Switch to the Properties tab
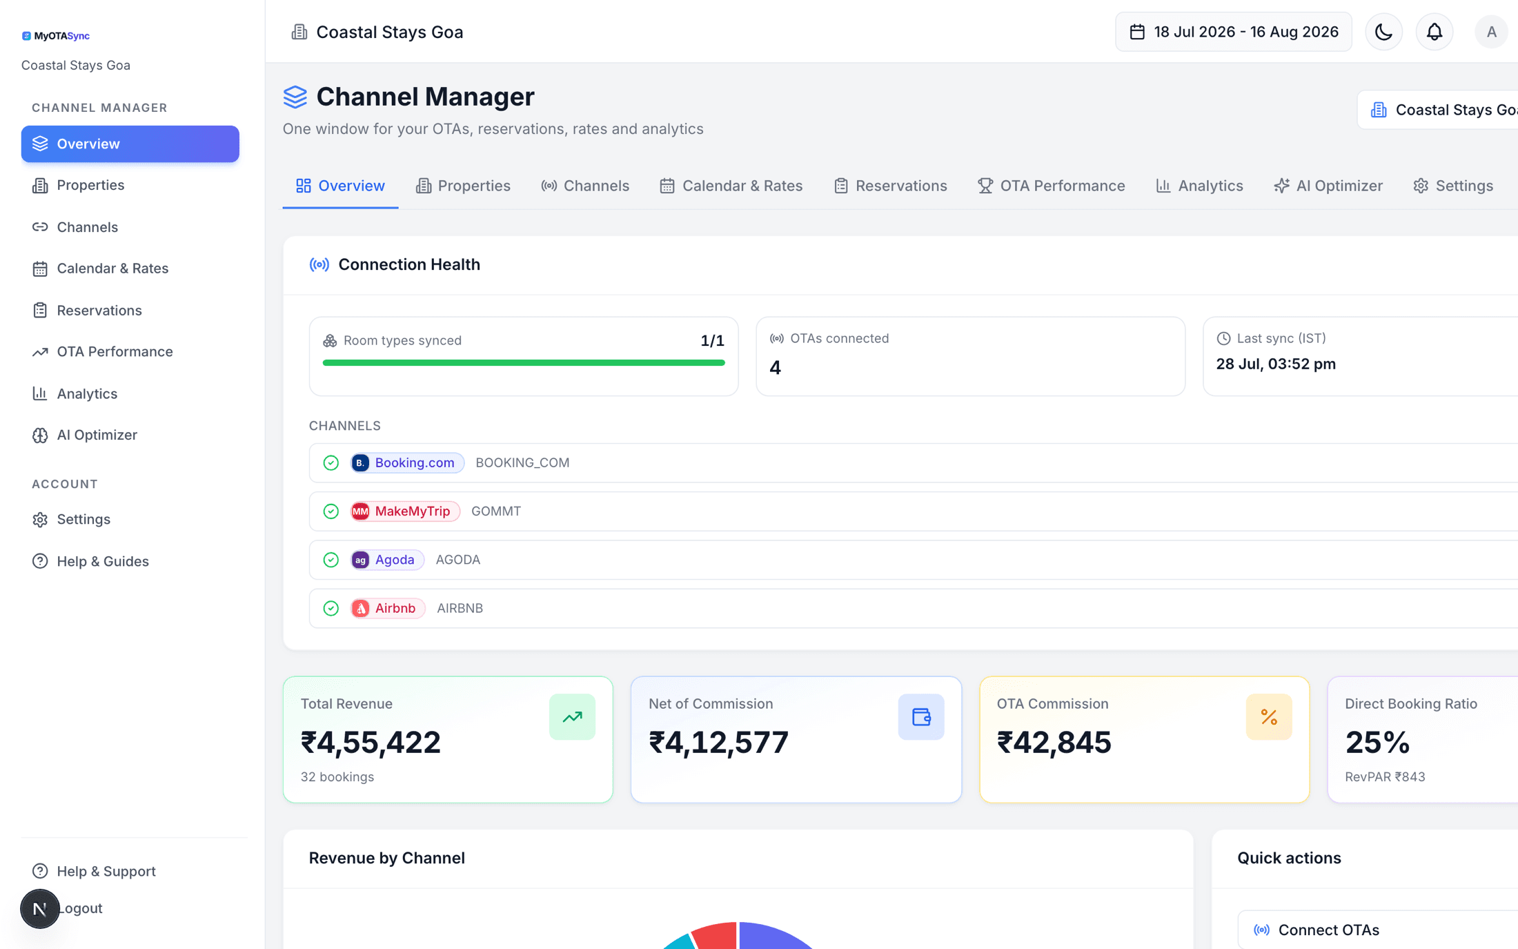 click(x=463, y=186)
